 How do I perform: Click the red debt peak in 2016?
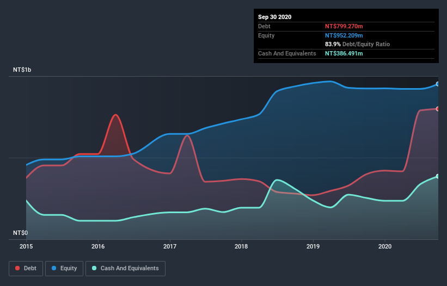(115, 115)
